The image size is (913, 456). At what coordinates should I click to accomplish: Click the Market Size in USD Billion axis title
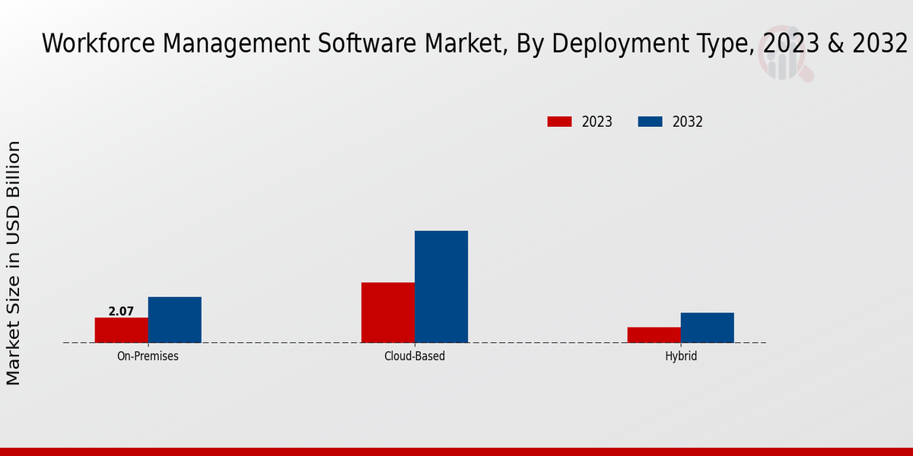[14, 262]
